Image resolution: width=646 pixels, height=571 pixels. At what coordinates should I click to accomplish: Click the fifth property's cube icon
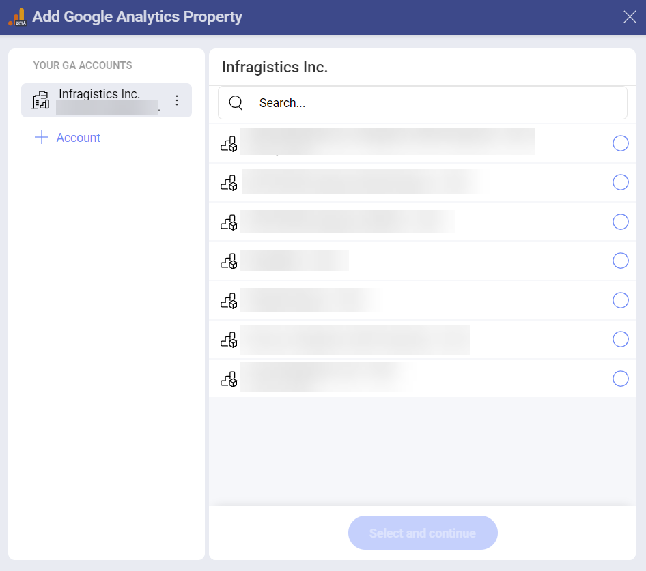click(x=229, y=301)
